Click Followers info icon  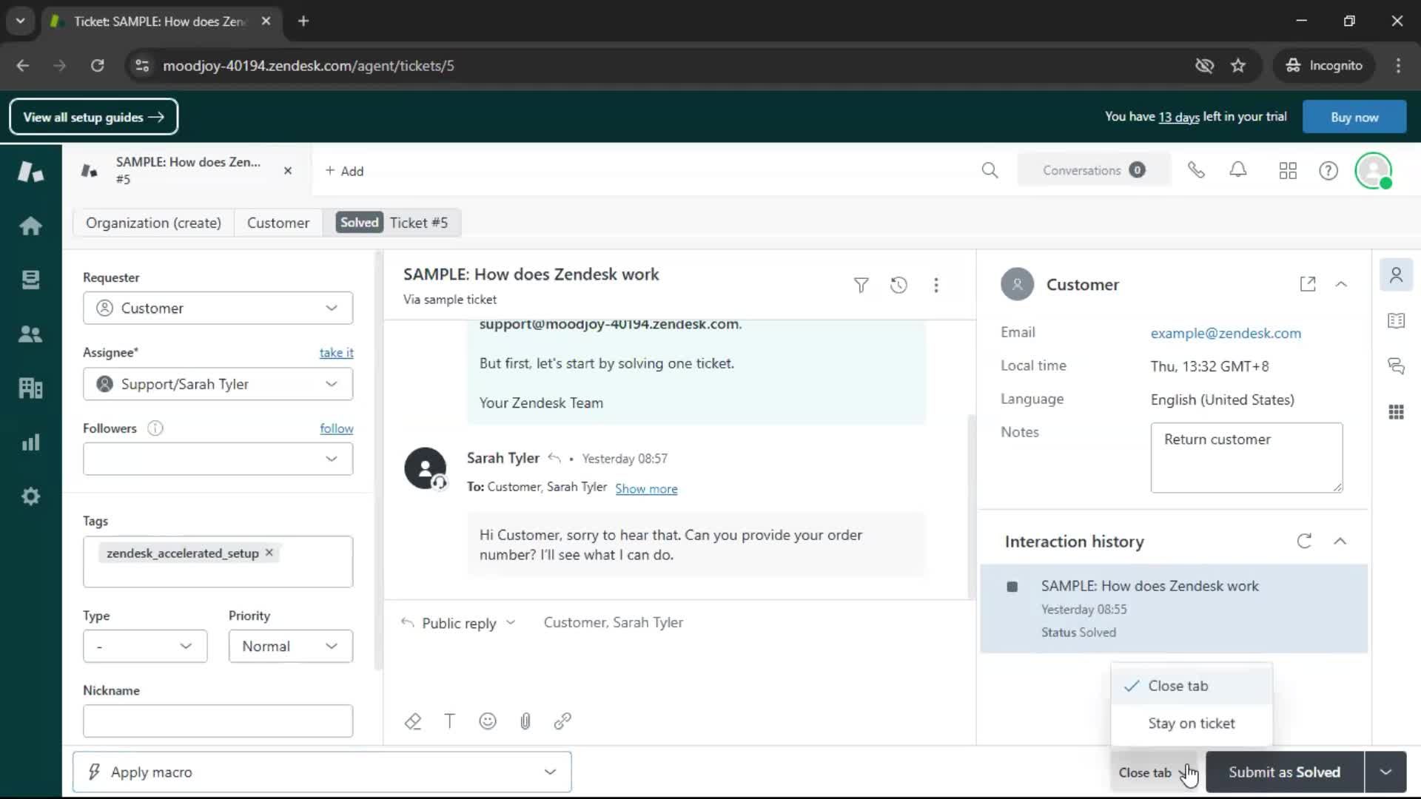tap(155, 428)
